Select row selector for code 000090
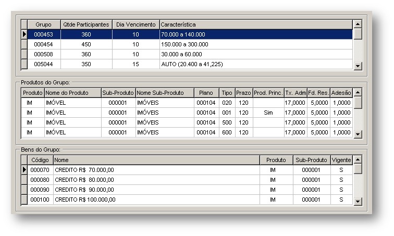Image resolution: width=394 pixels, height=236 pixels. 24,190
